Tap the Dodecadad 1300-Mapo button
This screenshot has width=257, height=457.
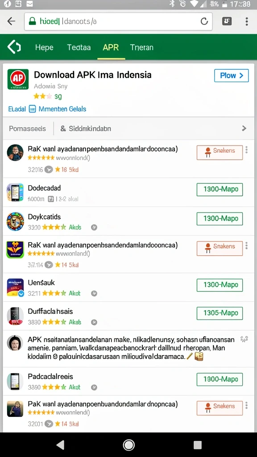click(220, 189)
